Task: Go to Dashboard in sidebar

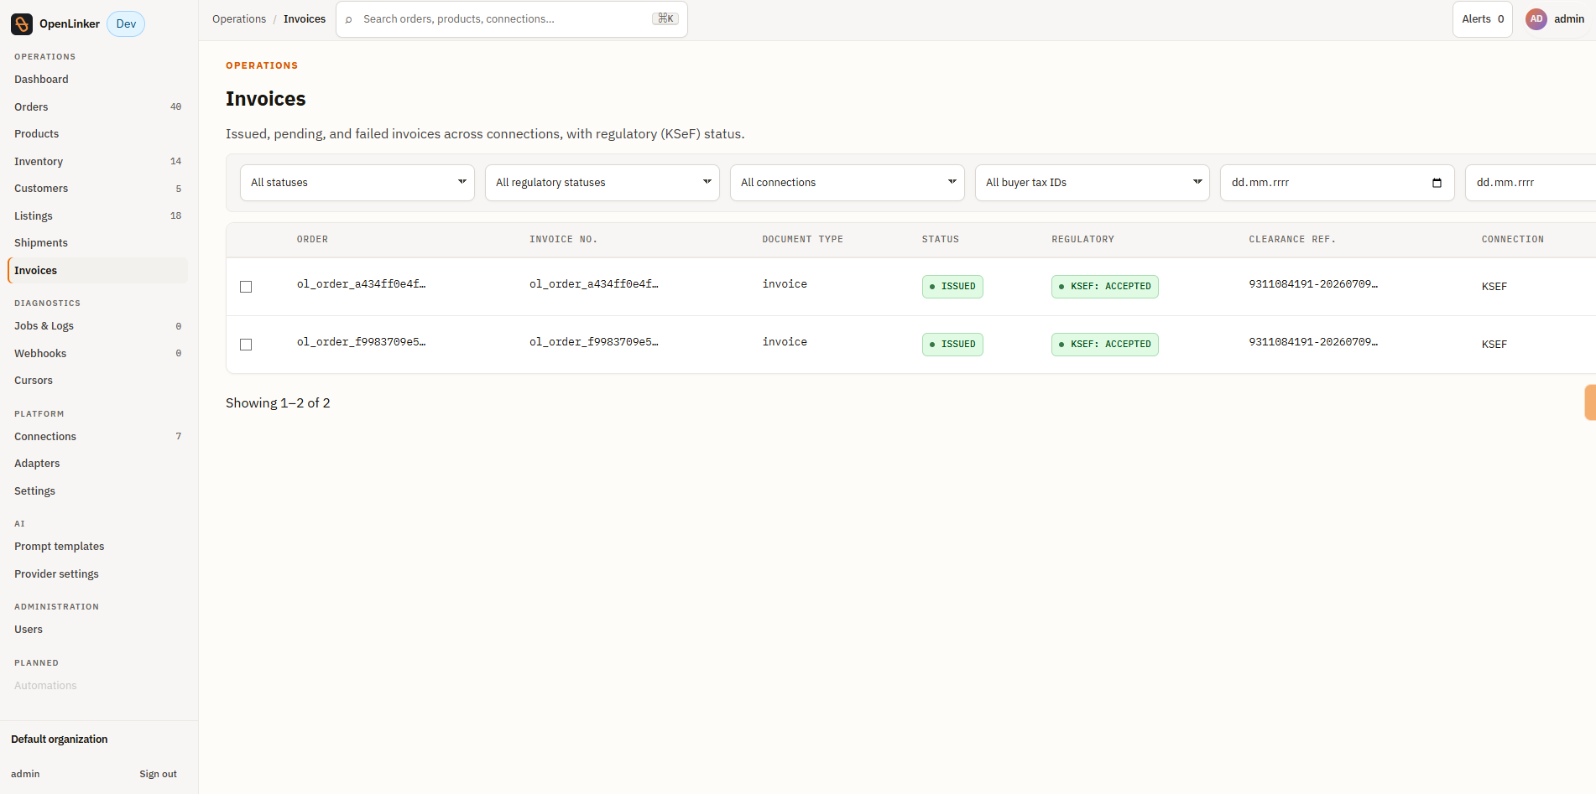Action: [97, 80]
